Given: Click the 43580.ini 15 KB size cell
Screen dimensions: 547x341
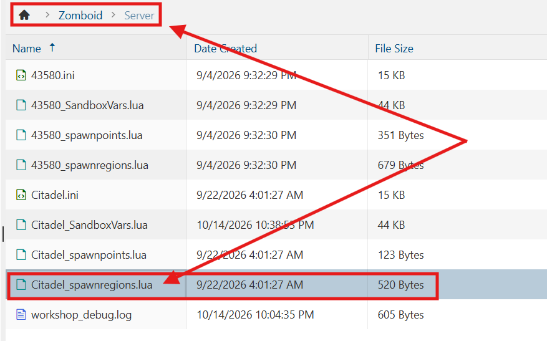Looking at the screenshot, I should pos(392,75).
